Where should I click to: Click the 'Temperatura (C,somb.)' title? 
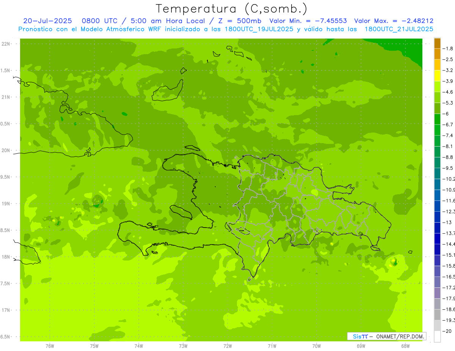click(x=231, y=9)
